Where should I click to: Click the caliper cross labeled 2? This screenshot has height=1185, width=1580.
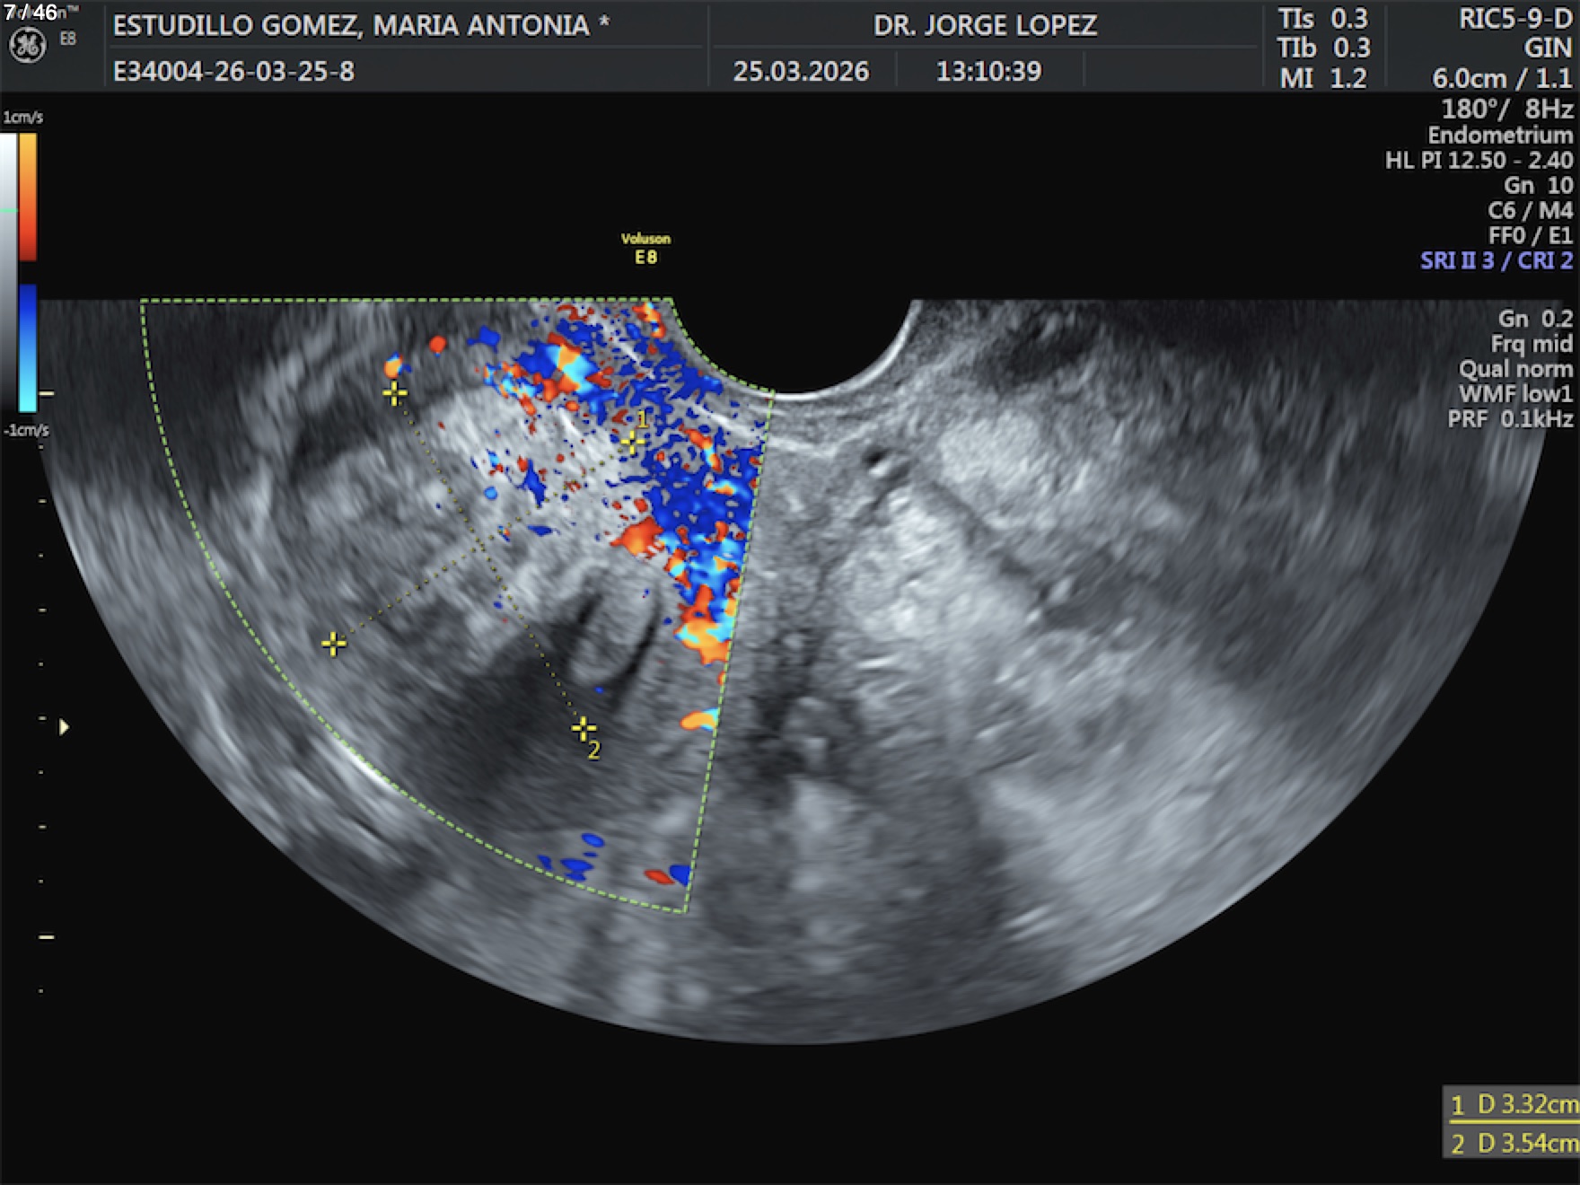point(584,728)
